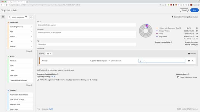Click the English language link
200x112 pixels.
coord(51,109)
